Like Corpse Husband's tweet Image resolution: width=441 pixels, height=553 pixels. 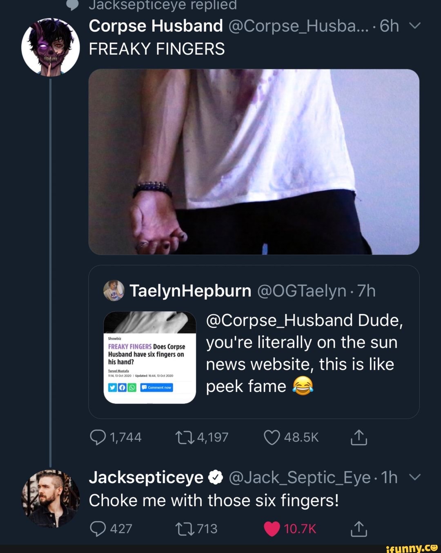click(272, 438)
